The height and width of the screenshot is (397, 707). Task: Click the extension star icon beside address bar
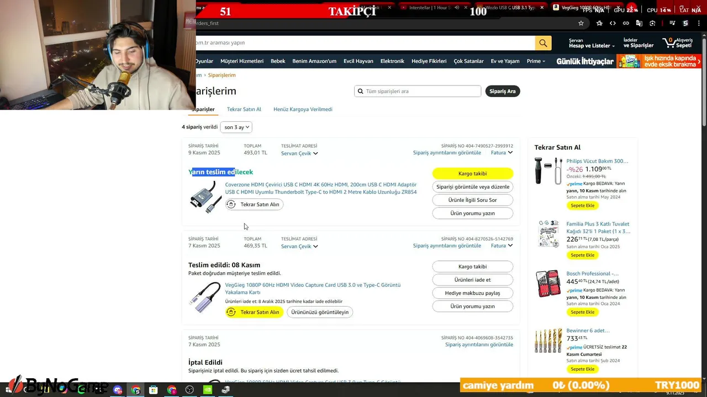pos(599,23)
